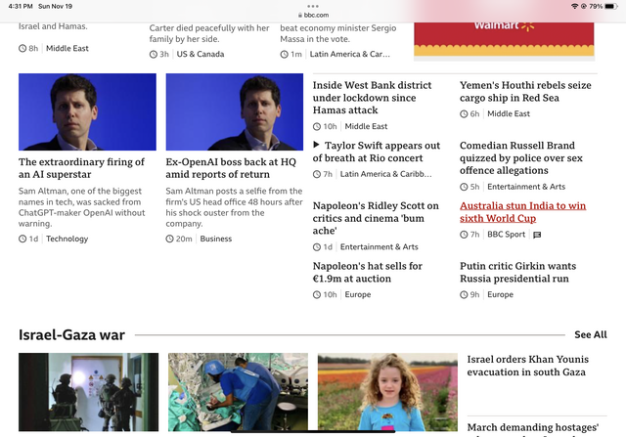Screen dimensions: 626x437
Task: Open 'Putin critic Girkin wants Russia presidential run'
Action: 517,272
